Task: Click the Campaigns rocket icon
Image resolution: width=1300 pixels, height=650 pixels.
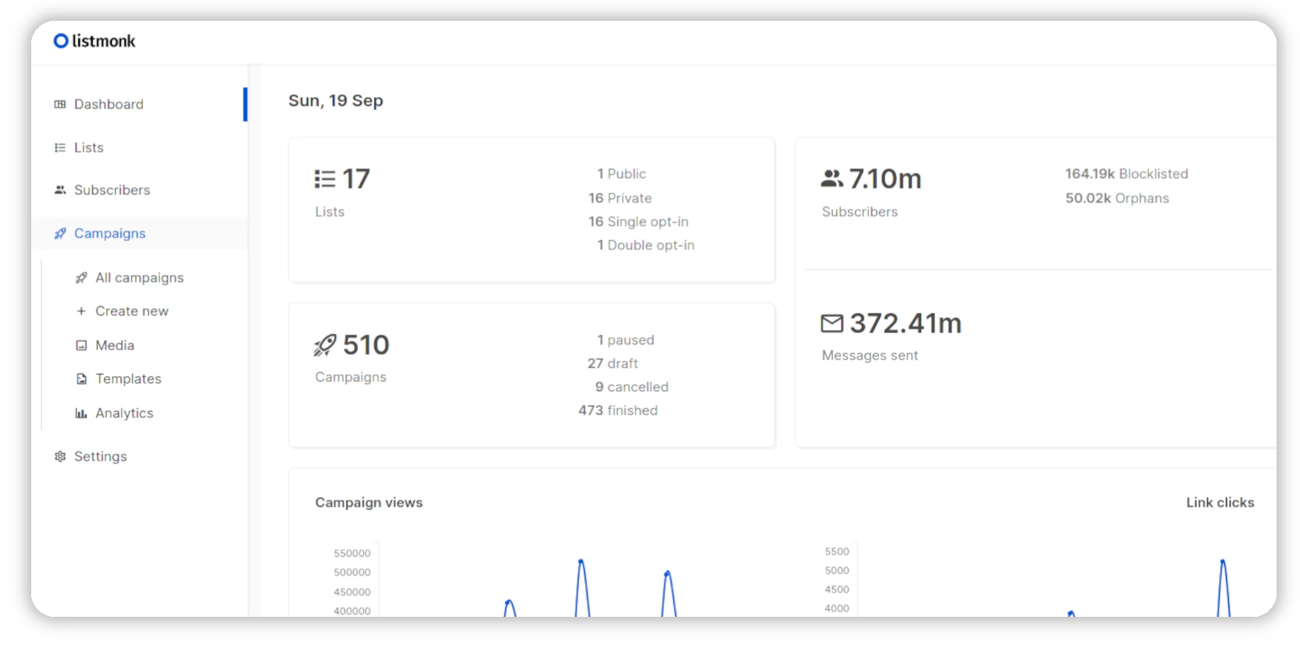Action: coord(60,233)
